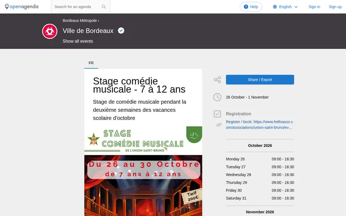Image resolution: width=346 pixels, height=216 pixels.
Task: Select the date range 26 October - 1 November
Action: (247, 97)
